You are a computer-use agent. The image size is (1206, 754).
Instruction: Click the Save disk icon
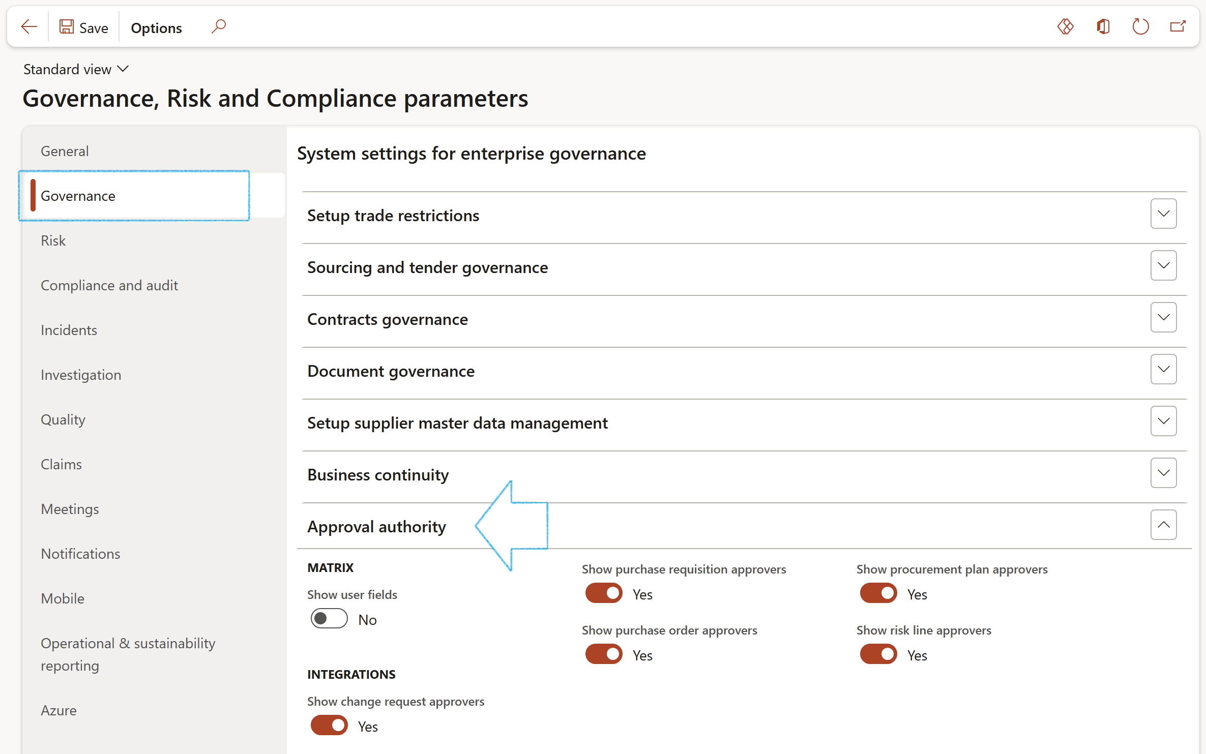click(67, 27)
